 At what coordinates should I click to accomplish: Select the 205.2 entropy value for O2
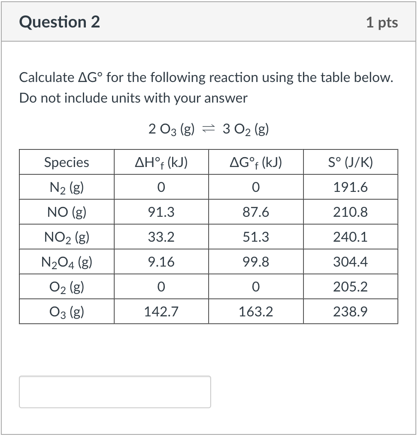pos(351,286)
